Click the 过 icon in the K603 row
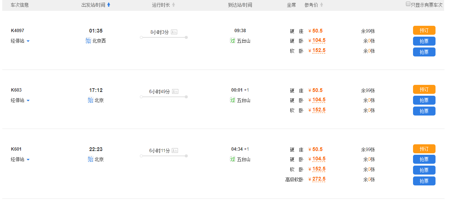The width and height of the screenshot is (449, 200). 232,100
